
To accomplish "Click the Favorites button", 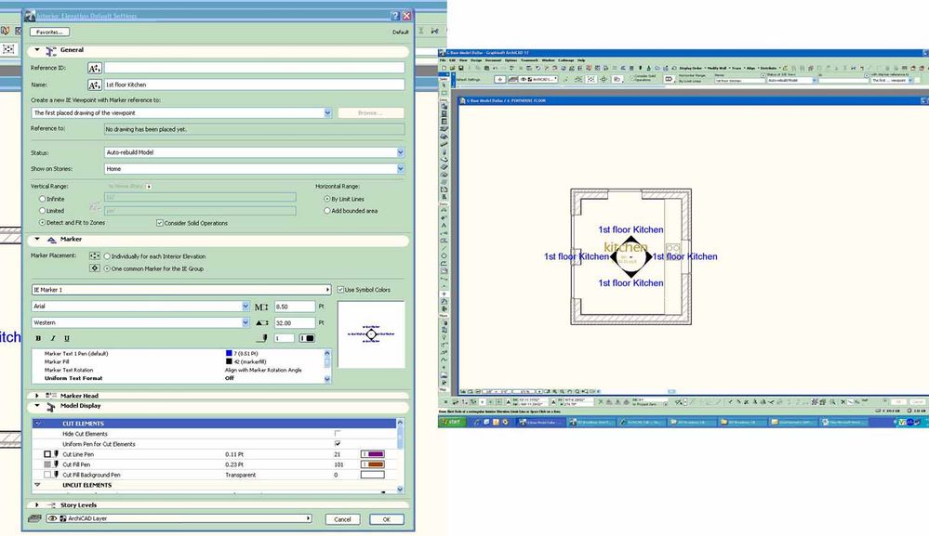I will (x=50, y=32).
